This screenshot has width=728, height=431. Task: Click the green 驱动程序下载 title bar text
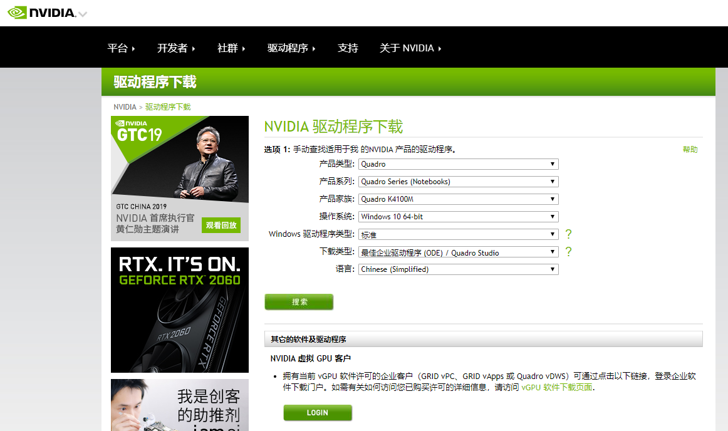(155, 81)
